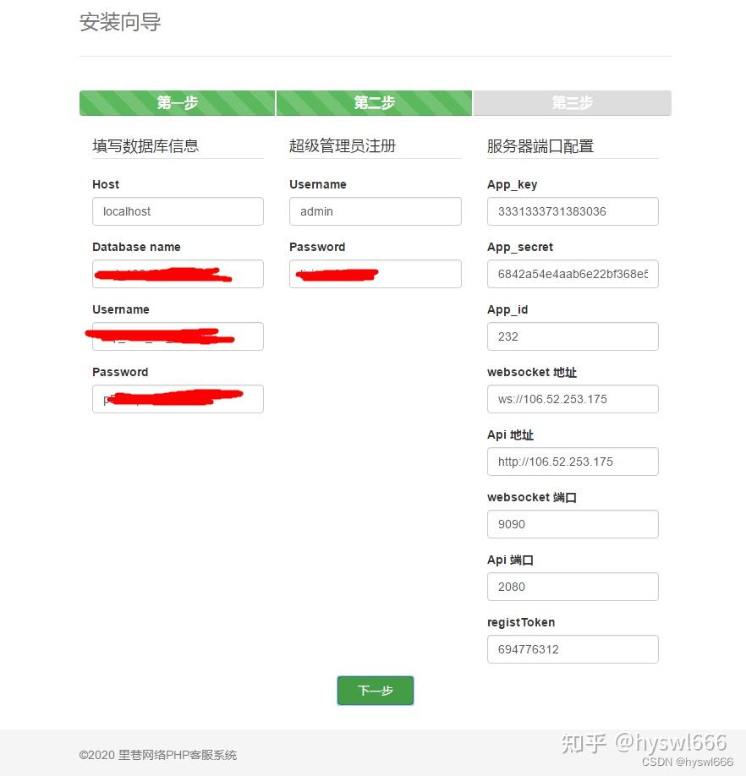
Task: Focus the admin Username input field
Action: [x=376, y=211]
